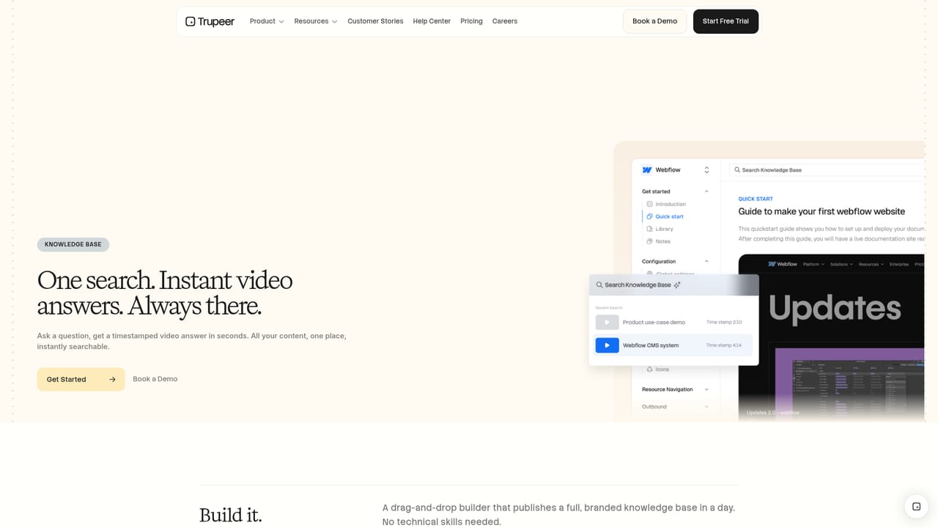
Task: Click the top Search Knowledge Base field
Action: [827, 170]
